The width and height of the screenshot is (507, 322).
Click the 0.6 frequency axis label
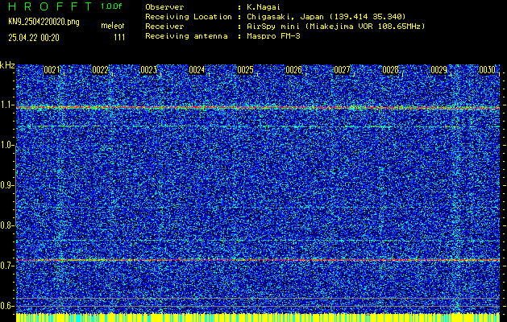click(x=6, y=306)
